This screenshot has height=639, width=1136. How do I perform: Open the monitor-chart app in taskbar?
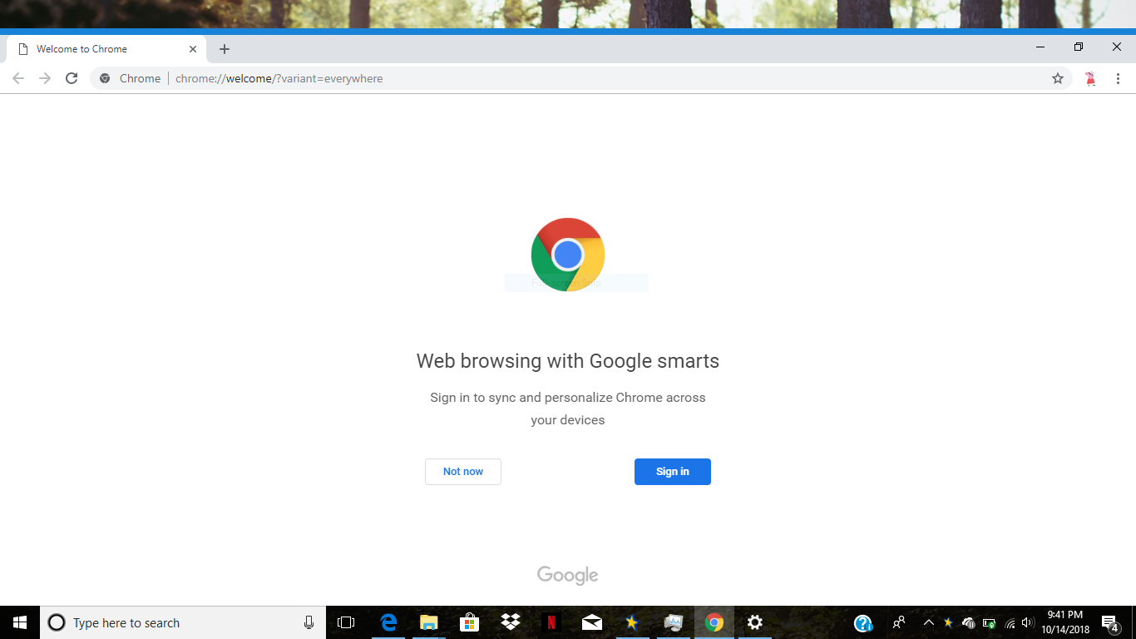673,622
